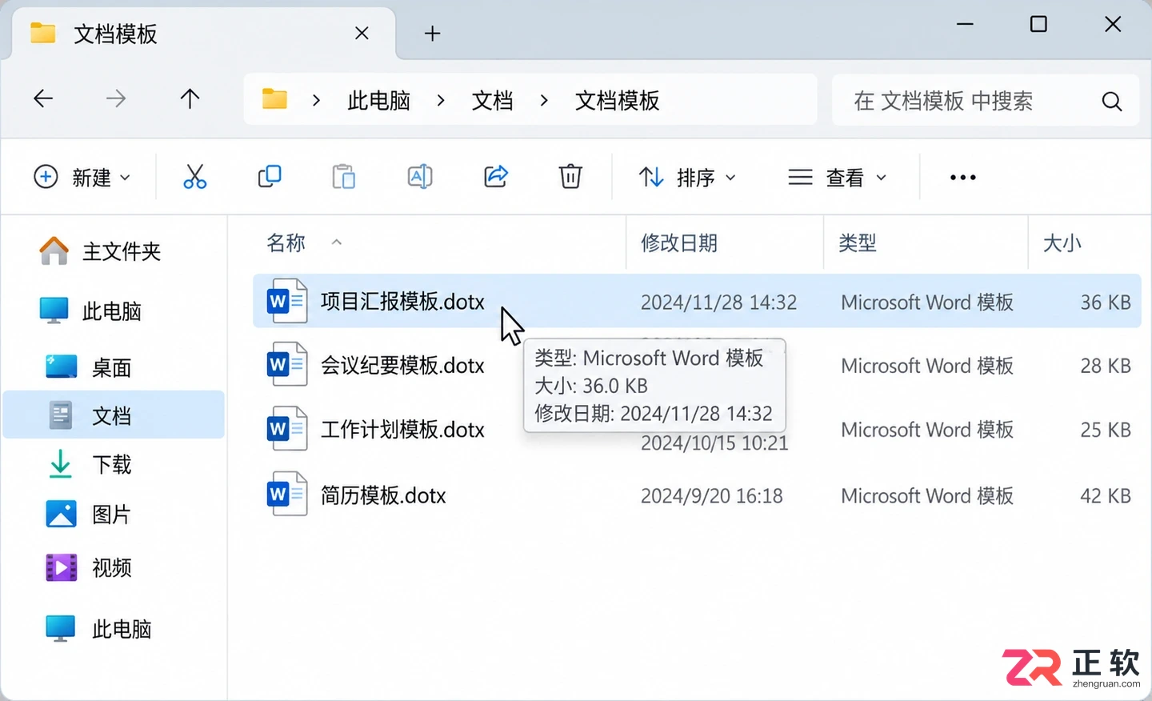Expand chevron after 此电脑 in breadcrumb
Screen dimensions: 1152x701
click(x=441, y=100)
